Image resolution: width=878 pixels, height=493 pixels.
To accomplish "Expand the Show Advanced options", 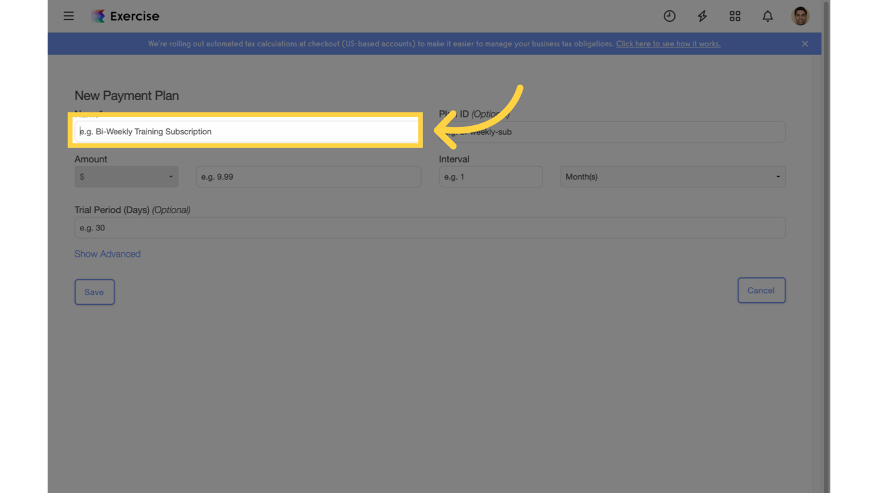I will coord(107,254).
